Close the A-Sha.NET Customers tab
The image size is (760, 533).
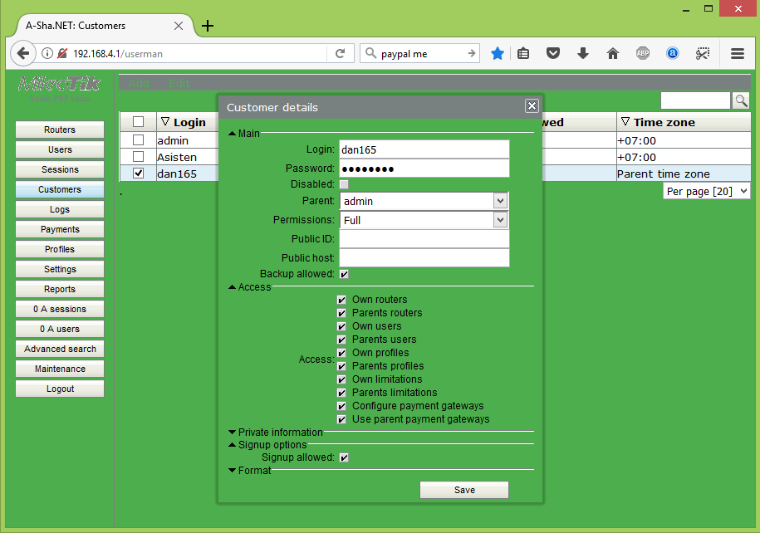[x=179, y=26]
